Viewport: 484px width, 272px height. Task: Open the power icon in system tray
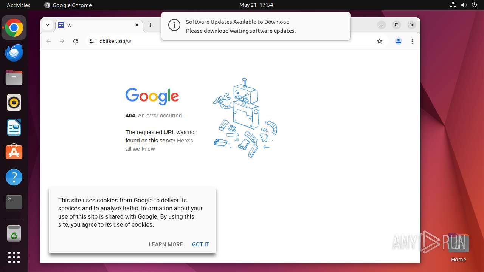tap(474, 5)
